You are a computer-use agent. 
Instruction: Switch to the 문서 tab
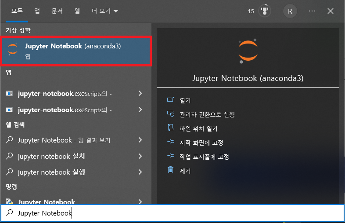click(x=57, y=11)
